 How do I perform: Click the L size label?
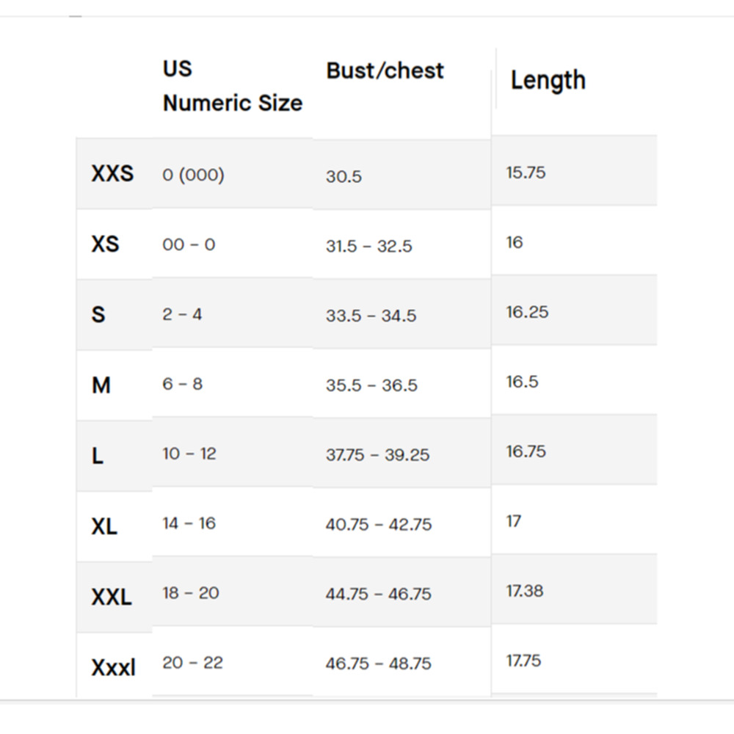tap(98, 456)
